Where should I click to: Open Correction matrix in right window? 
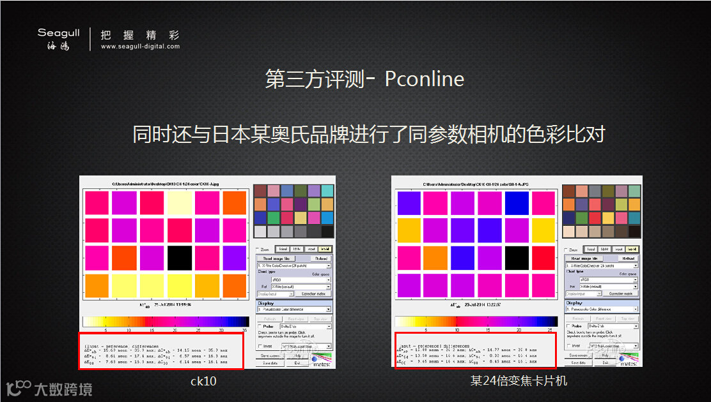pyautogui.click(x=621, y=294)
